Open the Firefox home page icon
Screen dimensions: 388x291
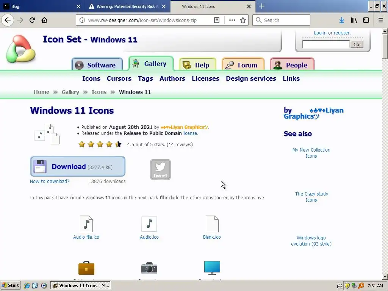[44, 20]
